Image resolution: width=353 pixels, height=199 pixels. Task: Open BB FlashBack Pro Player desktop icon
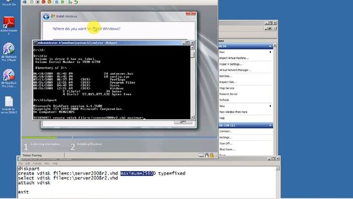[9, 52]
